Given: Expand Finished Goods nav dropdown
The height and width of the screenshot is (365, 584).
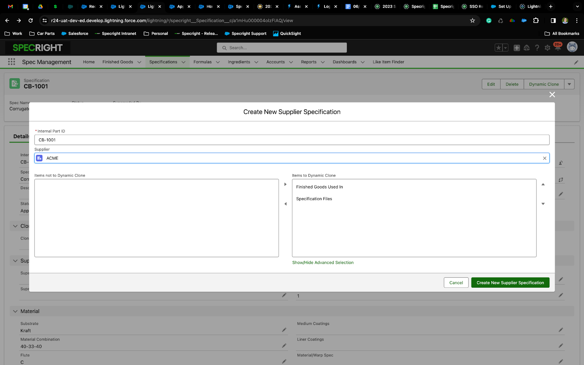Looking at the screenshot, I should [139, 62].
